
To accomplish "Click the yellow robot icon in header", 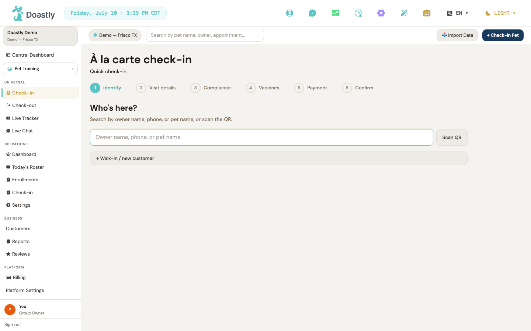I will click(427, 13).
